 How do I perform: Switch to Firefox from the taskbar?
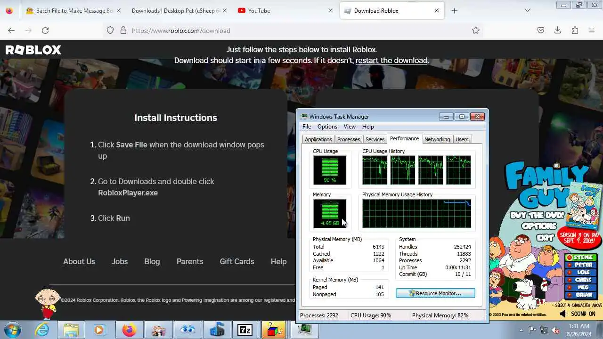(x=129, y=330)
